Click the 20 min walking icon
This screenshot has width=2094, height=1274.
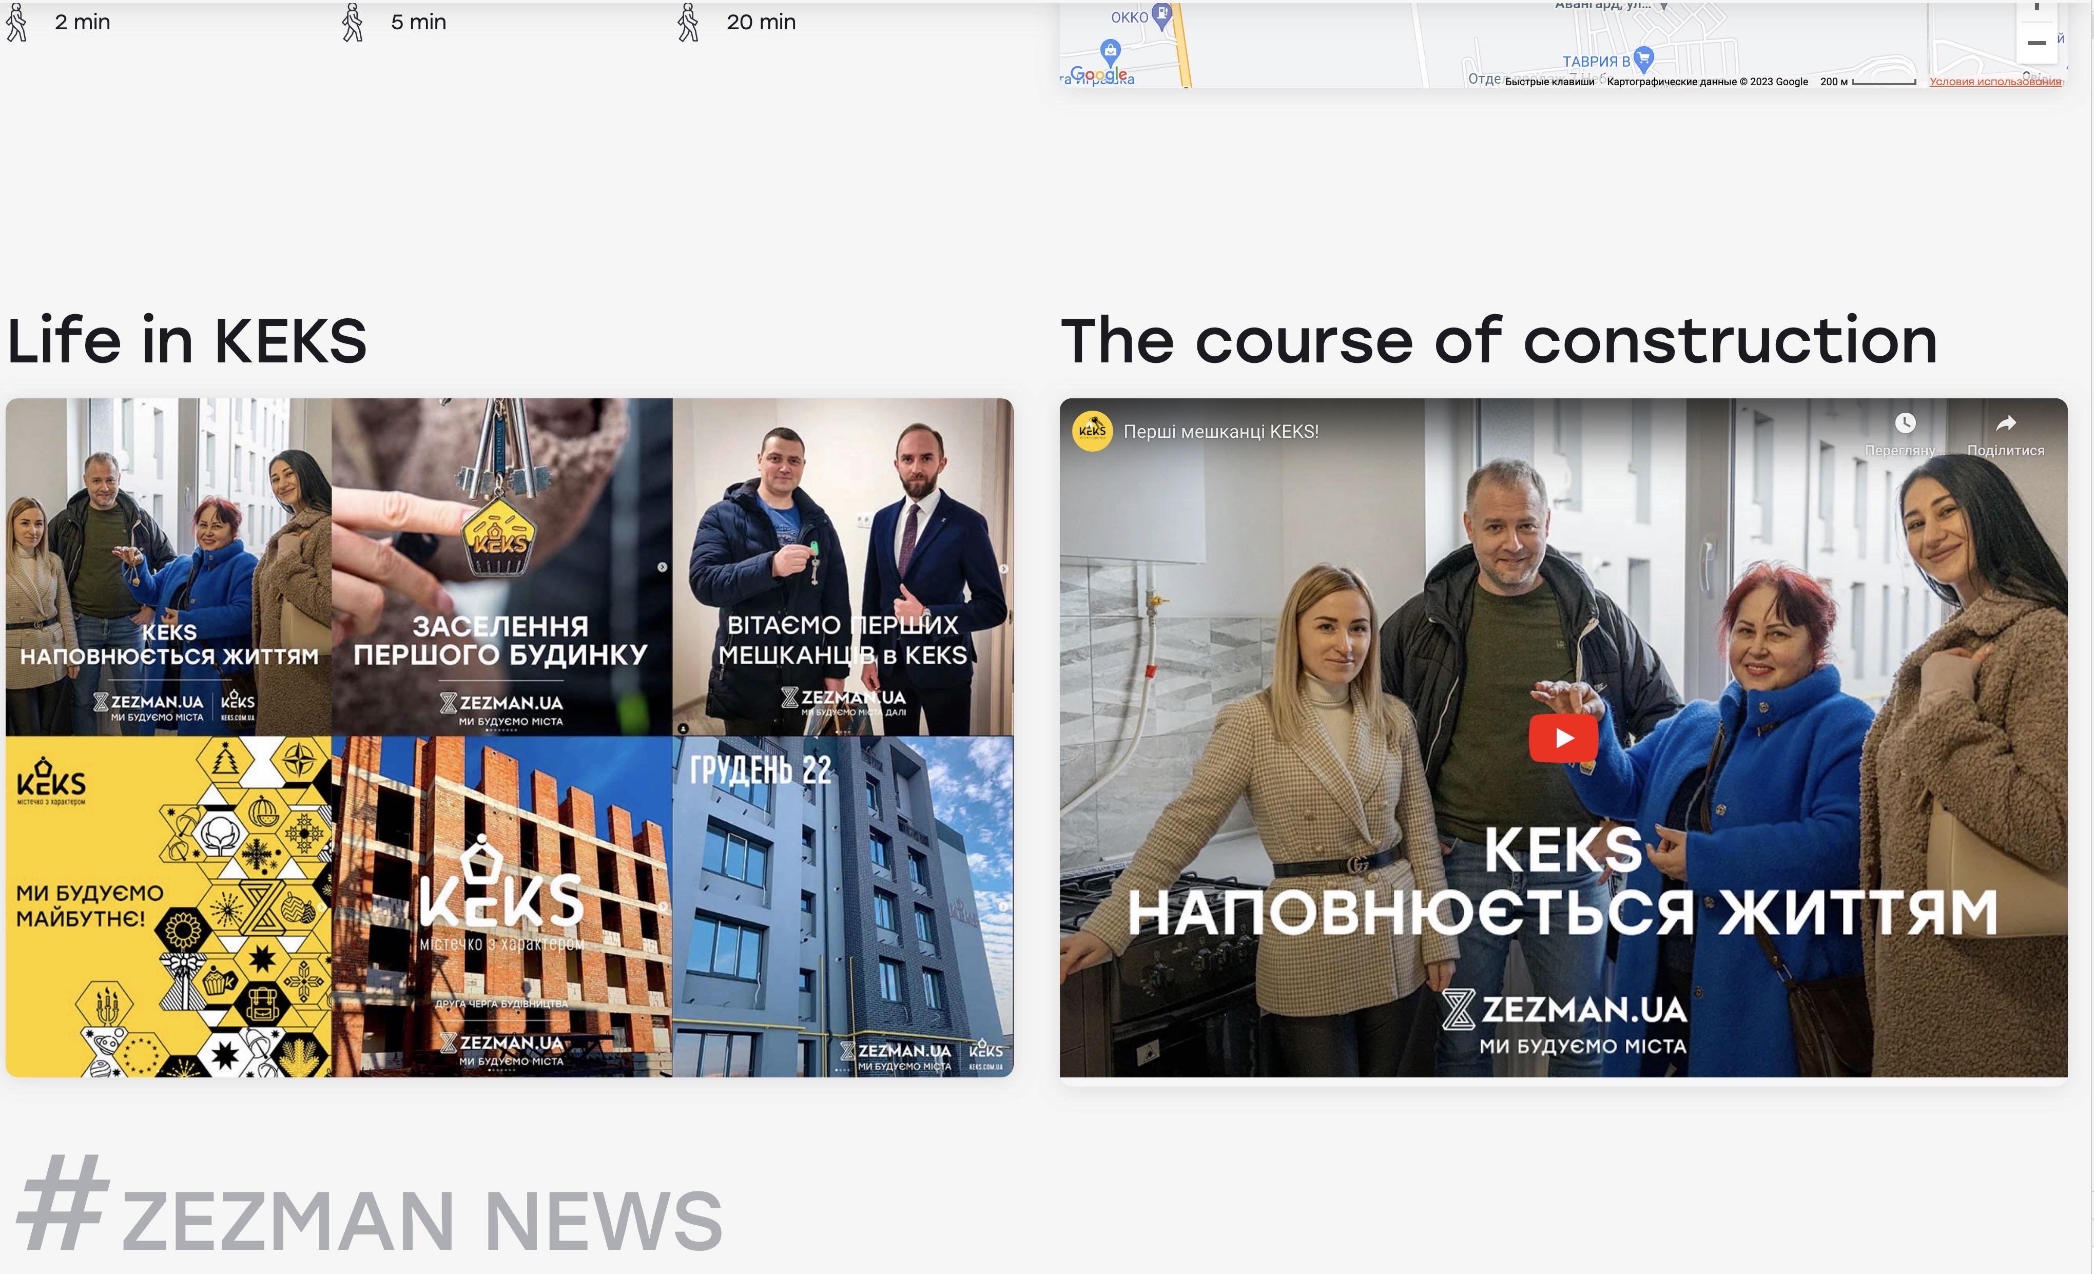pos(688,22)
